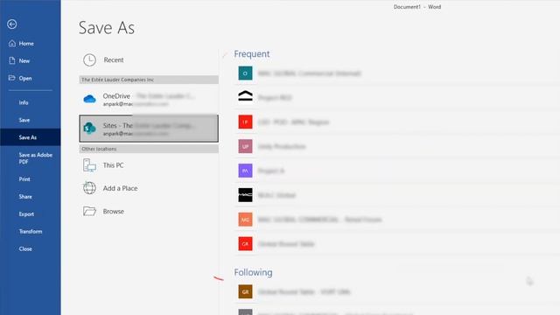Select New in the blue sidebar
560x315 pixels.
(19, 60)
